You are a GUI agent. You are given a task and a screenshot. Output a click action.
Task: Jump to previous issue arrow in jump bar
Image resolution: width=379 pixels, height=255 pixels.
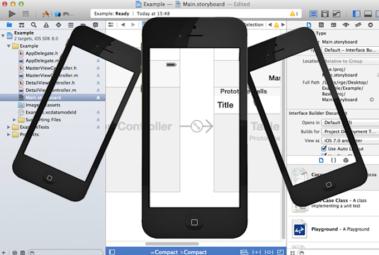[270, 24]
